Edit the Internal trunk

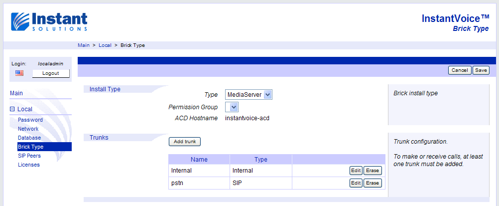point(356,171)
